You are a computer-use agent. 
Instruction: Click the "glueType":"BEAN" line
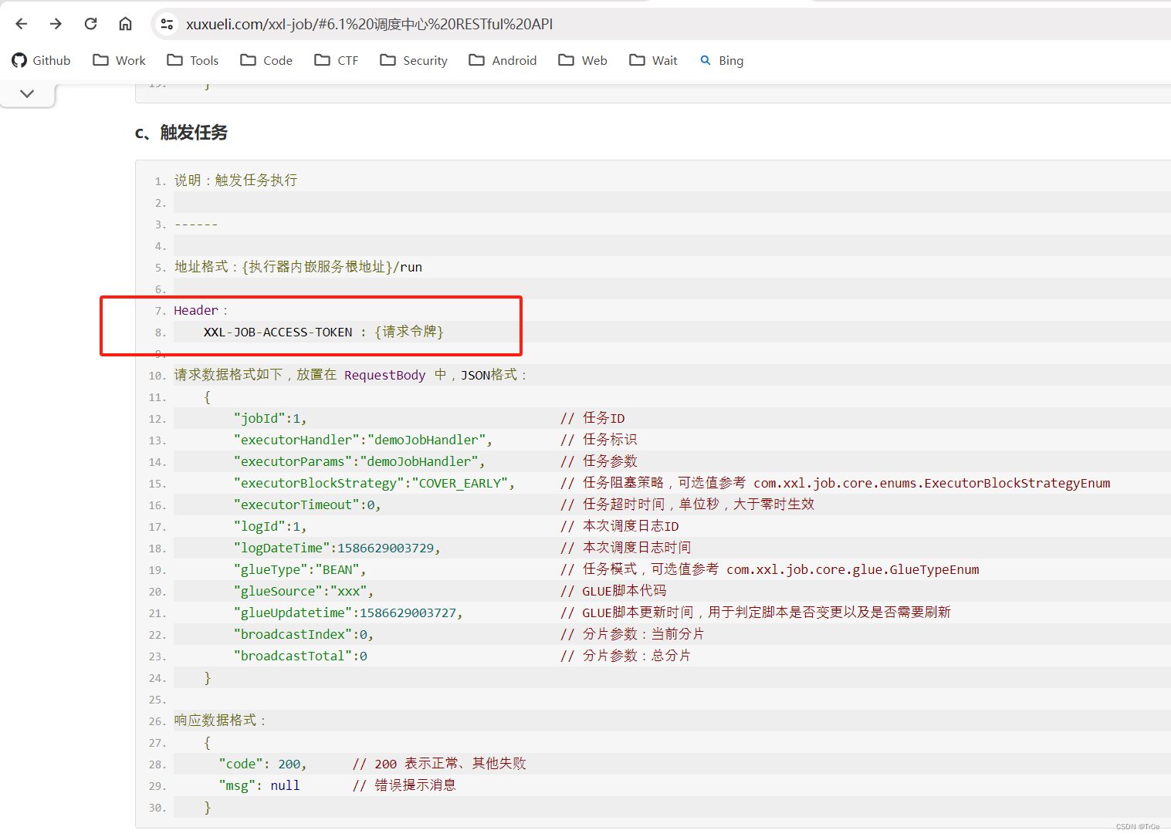tap(300, 569)
